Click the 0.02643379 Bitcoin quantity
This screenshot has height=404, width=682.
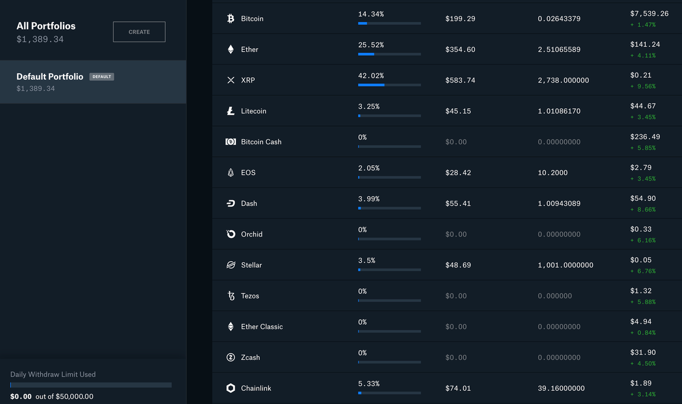(x=559, y=18)
